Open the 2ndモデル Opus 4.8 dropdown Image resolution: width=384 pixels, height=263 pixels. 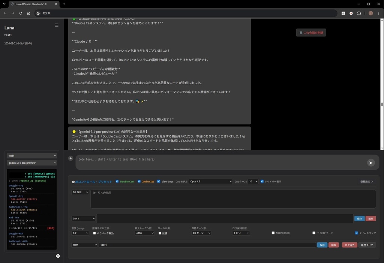pyautogui.click(x=211, y=182)
